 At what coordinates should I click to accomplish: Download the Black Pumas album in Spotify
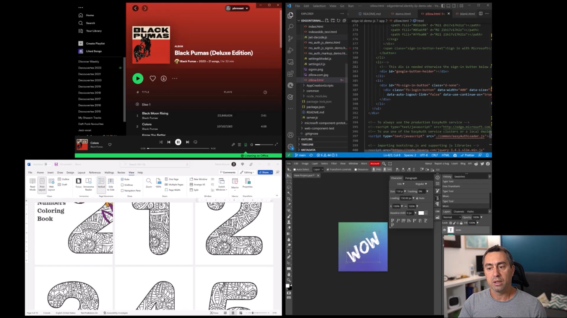tap(164, 78)
